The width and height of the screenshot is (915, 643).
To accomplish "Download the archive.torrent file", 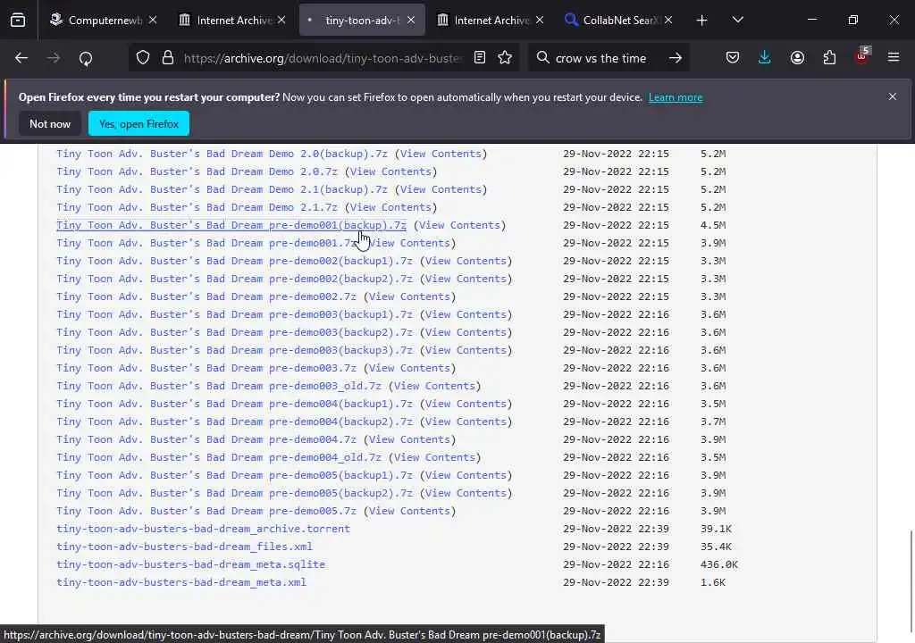I will 203,529.
